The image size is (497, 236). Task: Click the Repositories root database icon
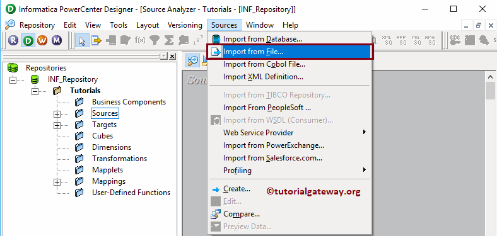pos(13,68)
